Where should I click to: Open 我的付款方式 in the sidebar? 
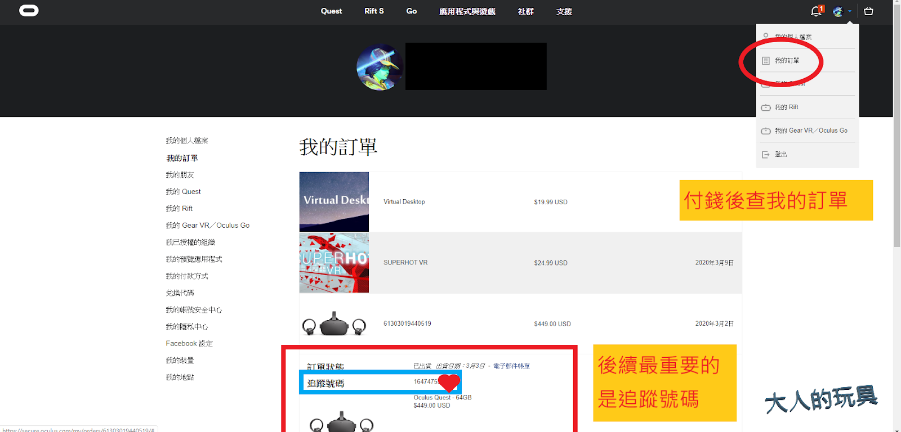click(187, 276)
